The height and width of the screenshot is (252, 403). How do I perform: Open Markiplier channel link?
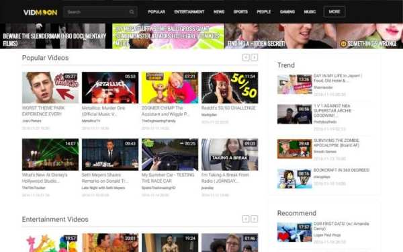click(x=209, y=115)
